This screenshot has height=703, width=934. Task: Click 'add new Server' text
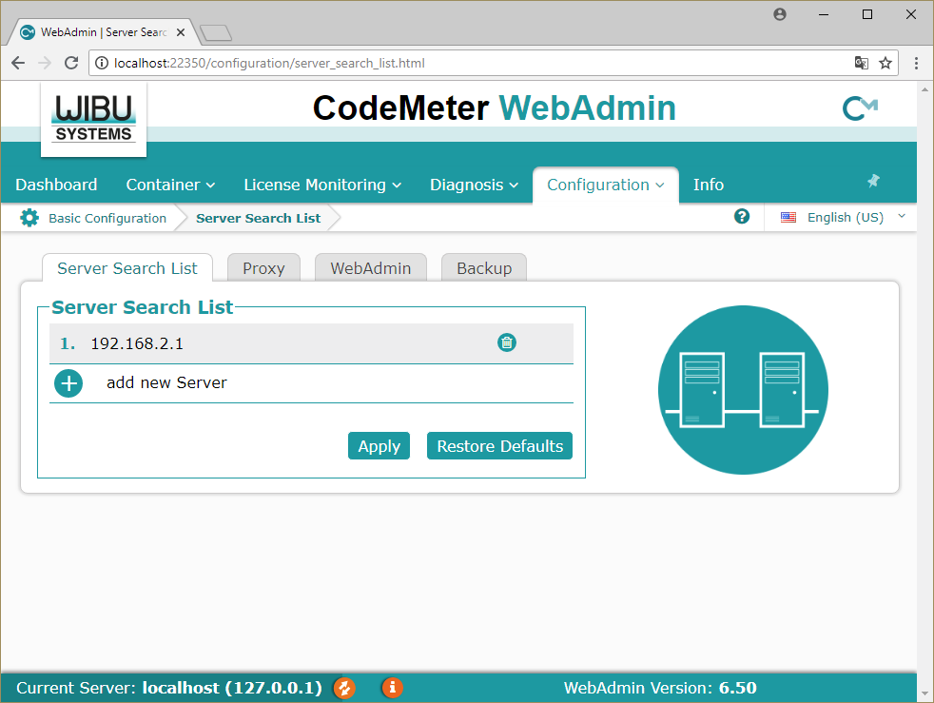[166, 382]
